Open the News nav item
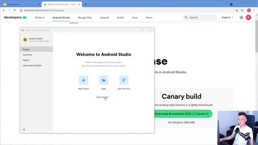The image size is (258, 145). pos(149,18)
